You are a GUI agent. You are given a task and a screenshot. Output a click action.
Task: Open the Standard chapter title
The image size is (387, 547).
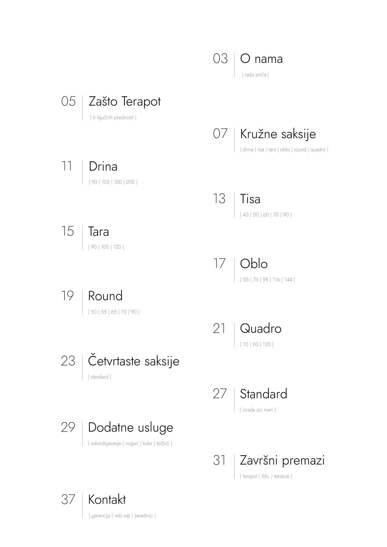pyautogui.click(x=264, y=394)
